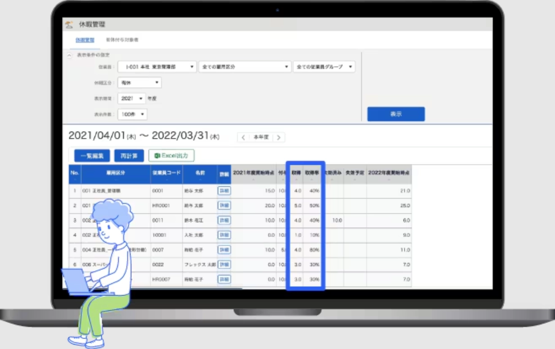The image size is (555, 349).
Task: Click the 20.0 value in row 2
Action: pos(270,206)
